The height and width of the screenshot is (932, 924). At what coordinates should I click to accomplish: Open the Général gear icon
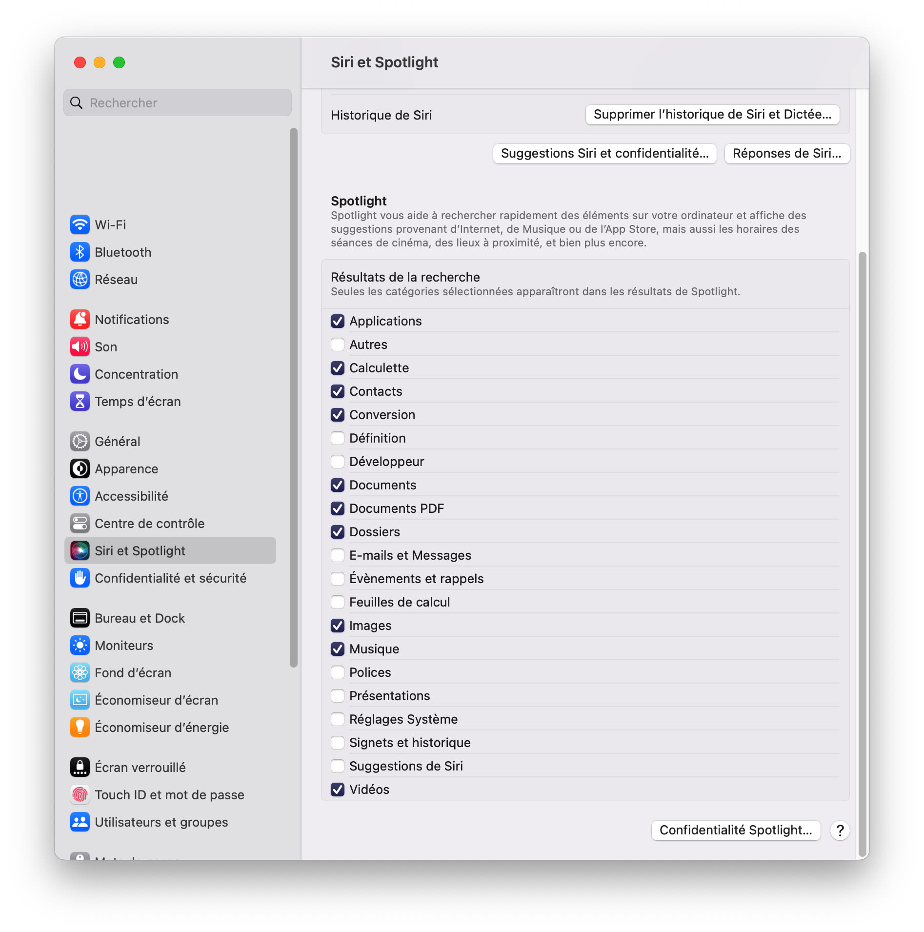(x=80, y=441)
